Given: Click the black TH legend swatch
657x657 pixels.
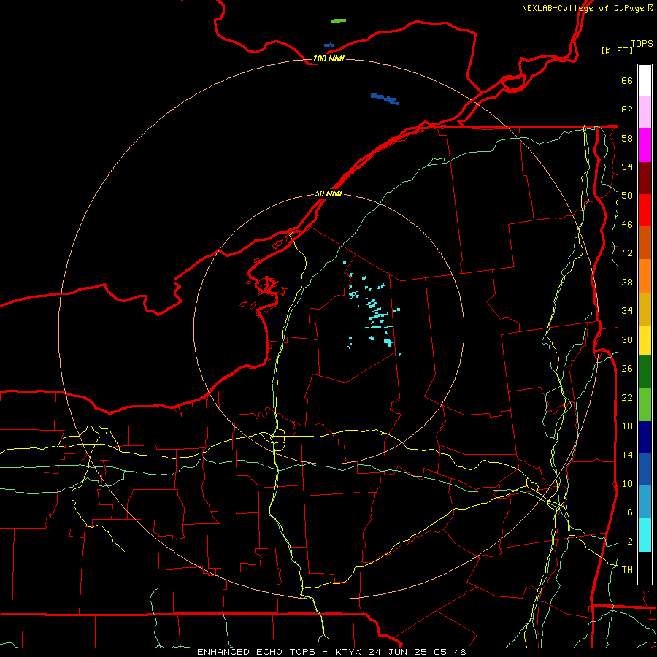Looking at the screenshot, I should point(645,568).
